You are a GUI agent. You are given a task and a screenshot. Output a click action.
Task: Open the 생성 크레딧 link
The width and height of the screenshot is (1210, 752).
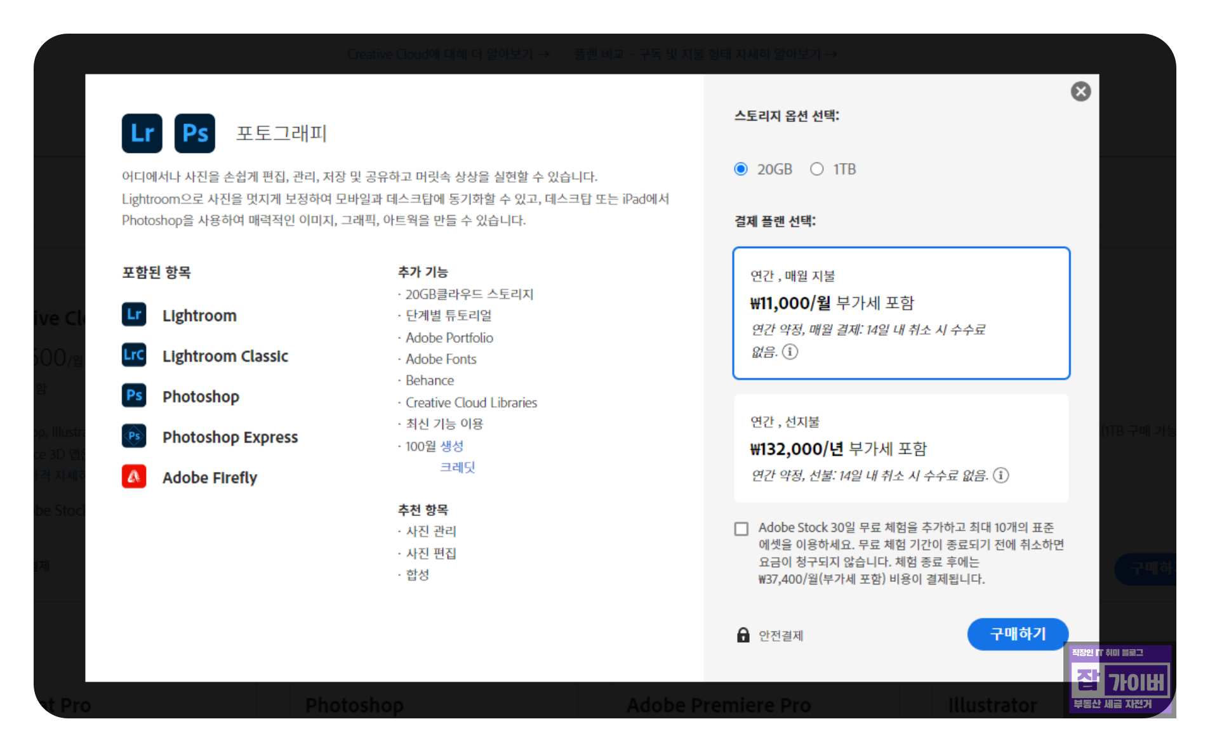456,456
